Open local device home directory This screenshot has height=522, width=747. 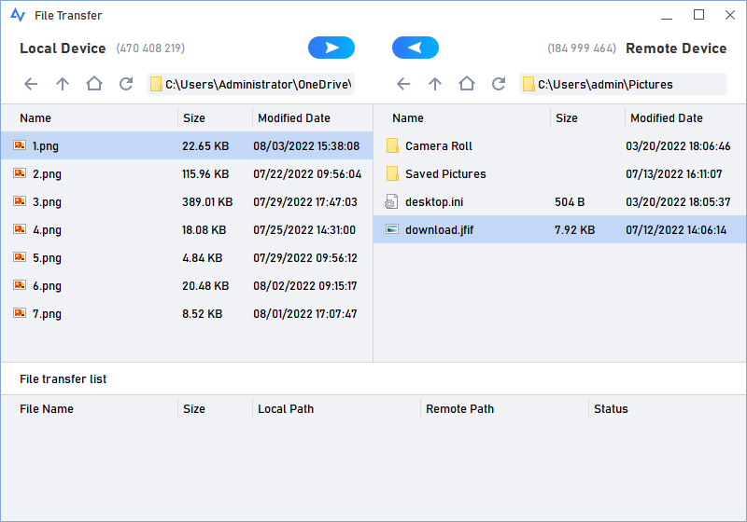[x=94, y=84]
